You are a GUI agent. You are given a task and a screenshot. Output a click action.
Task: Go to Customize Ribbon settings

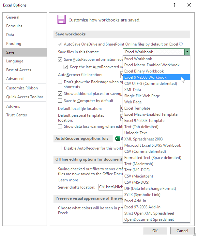[x=22, y=88]
